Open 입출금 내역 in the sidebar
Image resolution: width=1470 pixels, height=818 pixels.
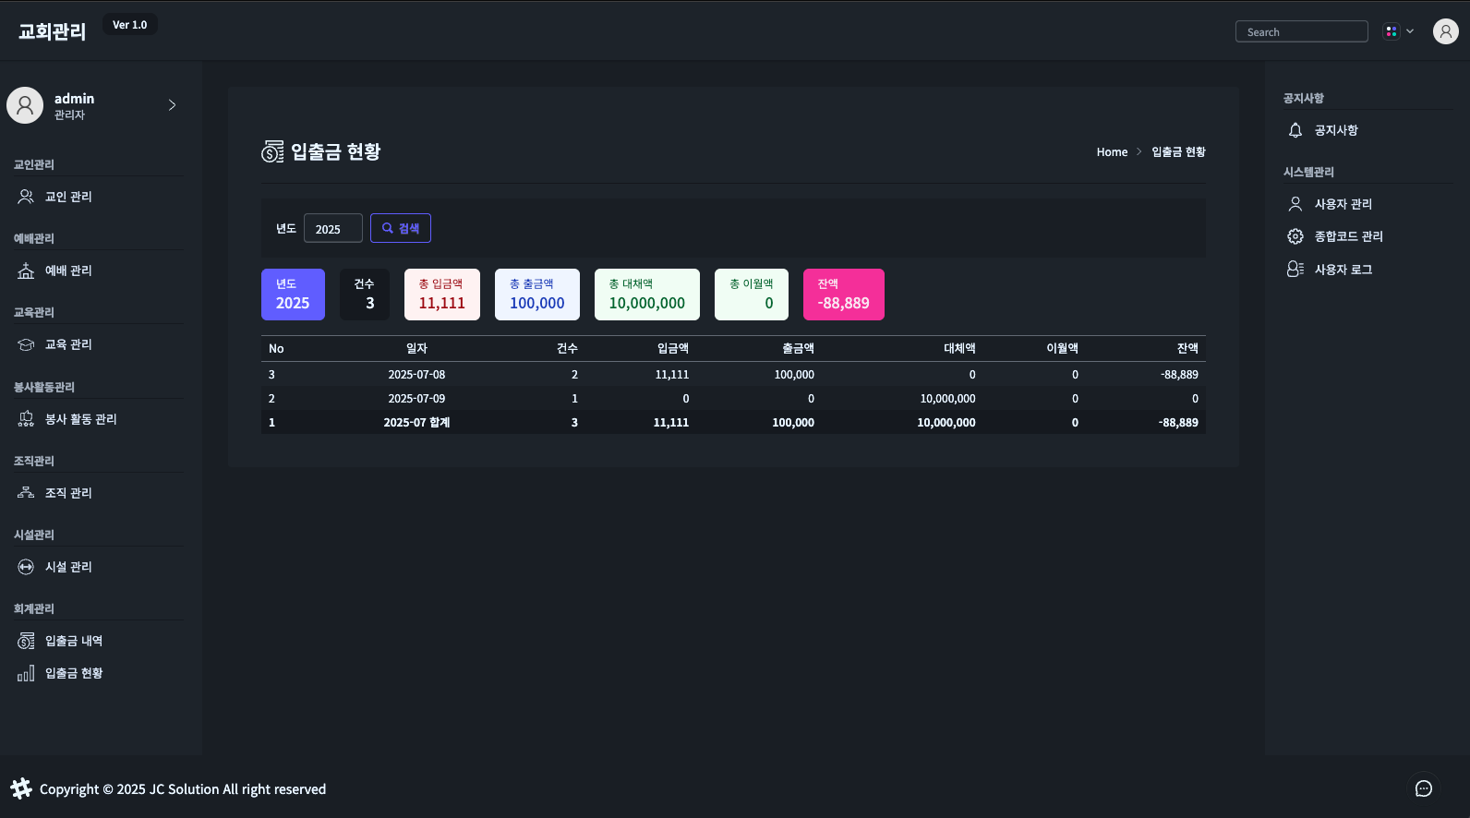pos(74,641)
